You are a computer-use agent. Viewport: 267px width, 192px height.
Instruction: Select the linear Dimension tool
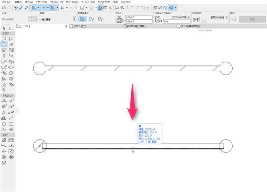tap(4, 101)
